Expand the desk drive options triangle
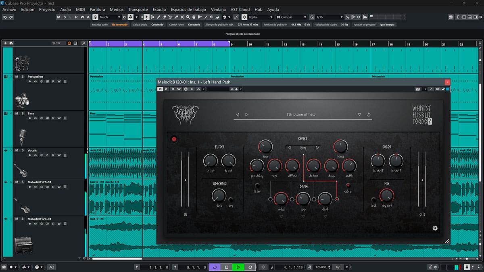484x272 pixels. coord(325,217)
